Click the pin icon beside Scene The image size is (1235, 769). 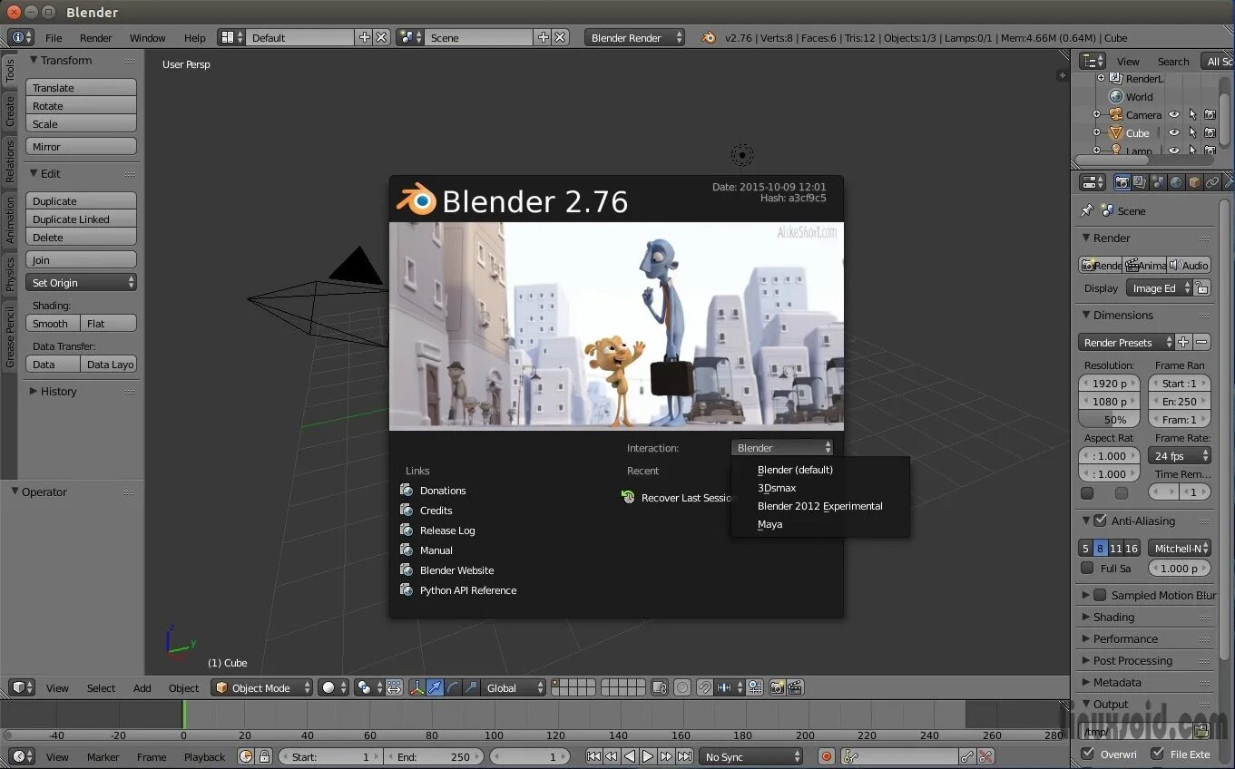pos(1086,210)
